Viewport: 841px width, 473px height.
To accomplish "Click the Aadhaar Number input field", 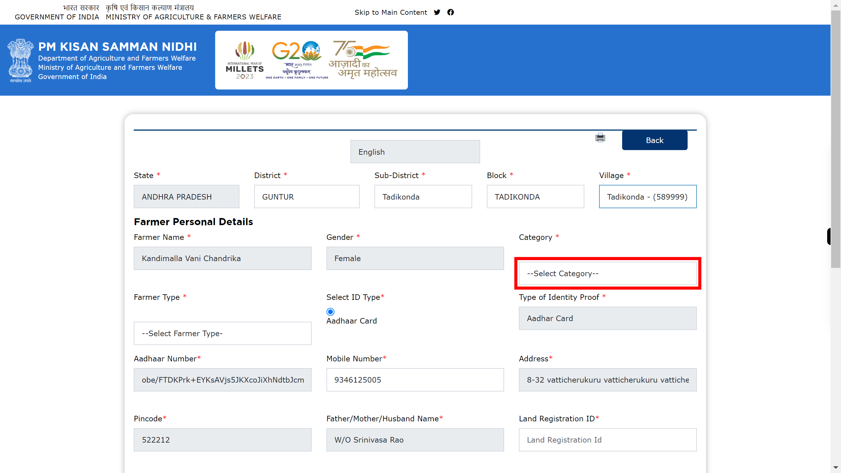I will (x=223, y=380).
